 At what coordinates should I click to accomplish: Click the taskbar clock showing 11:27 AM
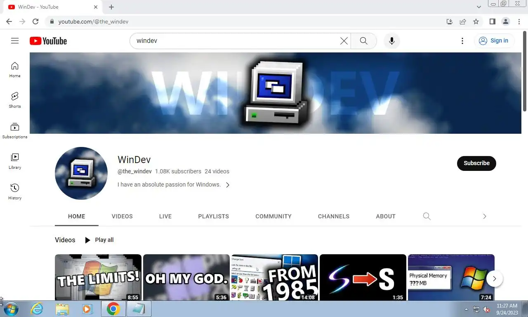coord(507,309)
